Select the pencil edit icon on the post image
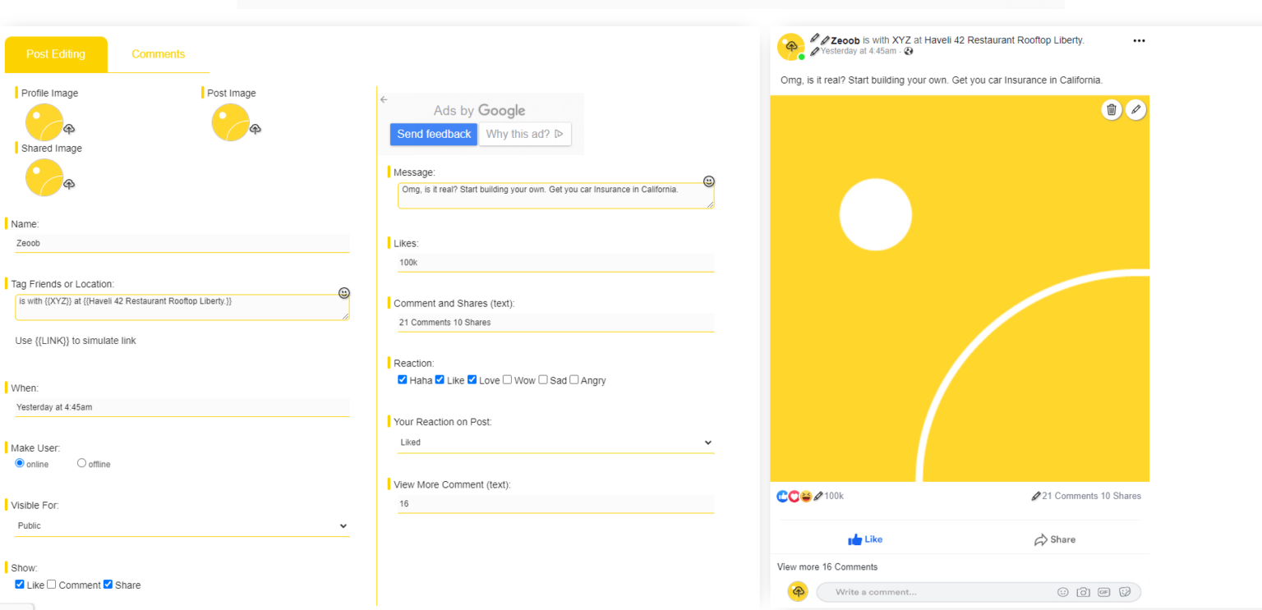Viewport: 1262px width, 610px height. click(x=1136, y=109)
